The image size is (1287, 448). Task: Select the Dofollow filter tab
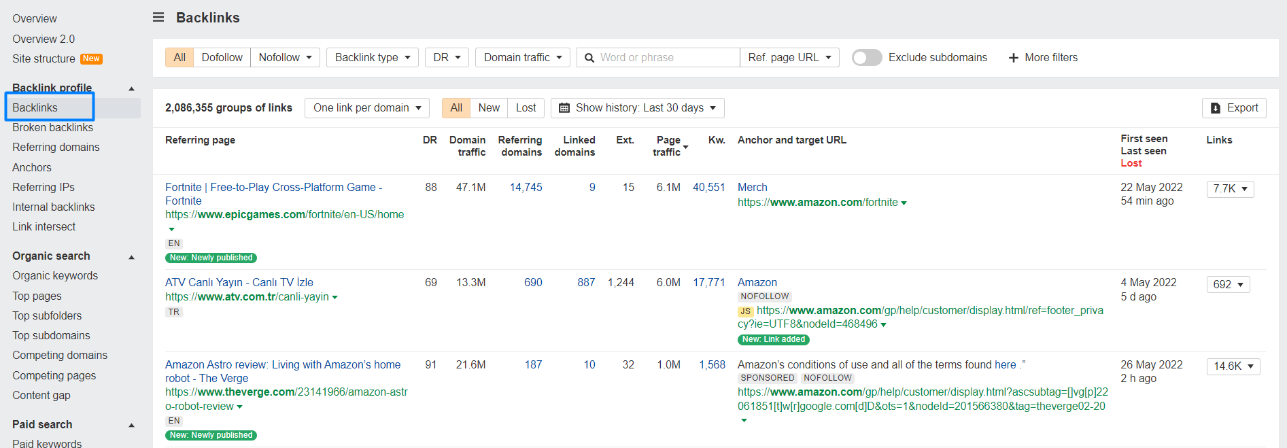point(222,58)
